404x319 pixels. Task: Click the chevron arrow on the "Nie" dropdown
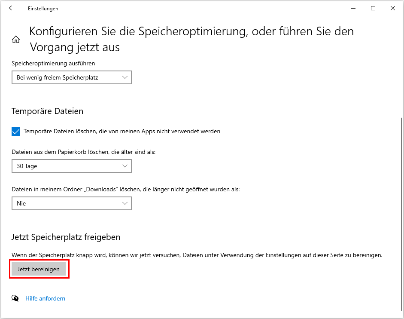pyautogui.click(x=125, y=203)
